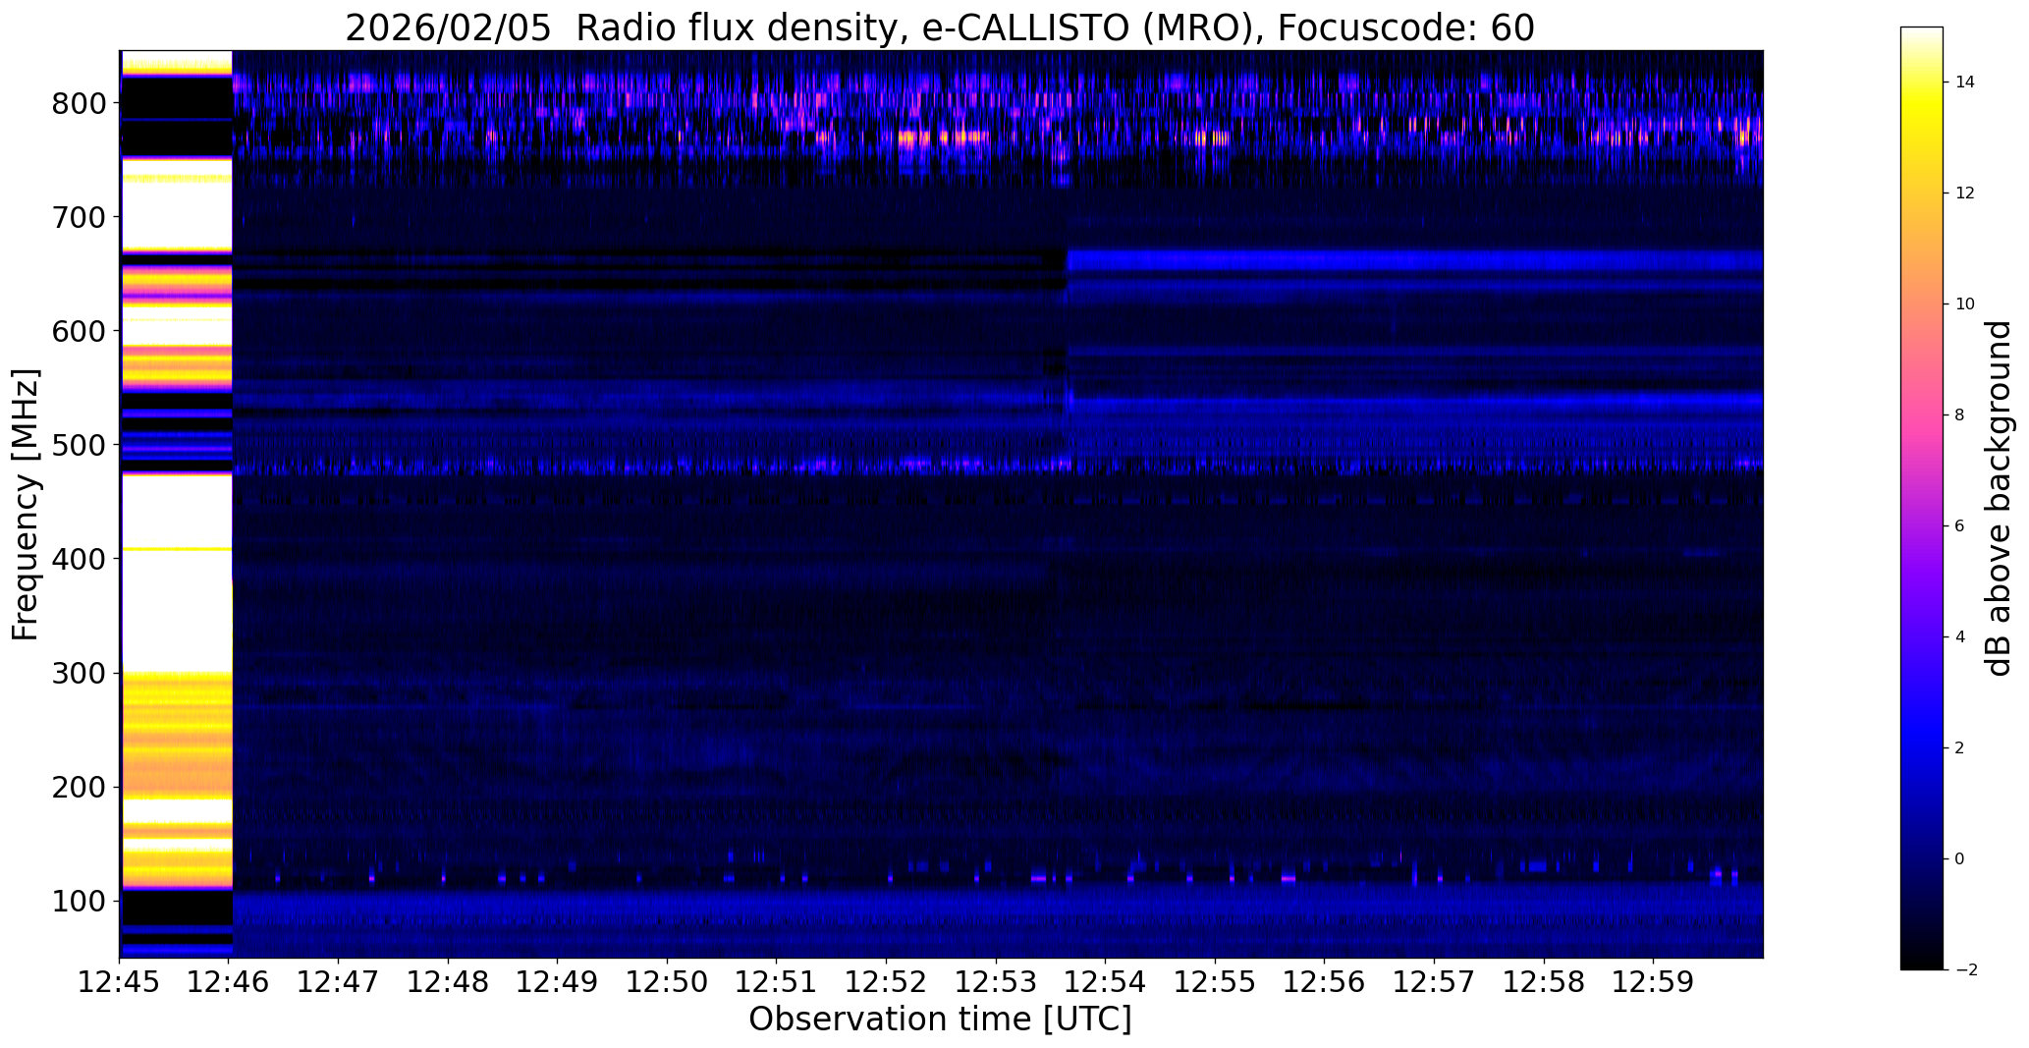The width and height of the screenshot is (2029, 1048).
Task: Click the colorbar gradient scale
Action: pos(1922,498)
